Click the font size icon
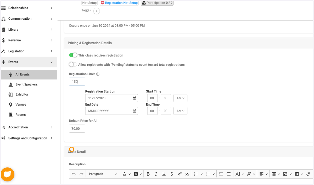 click(238, 174)
